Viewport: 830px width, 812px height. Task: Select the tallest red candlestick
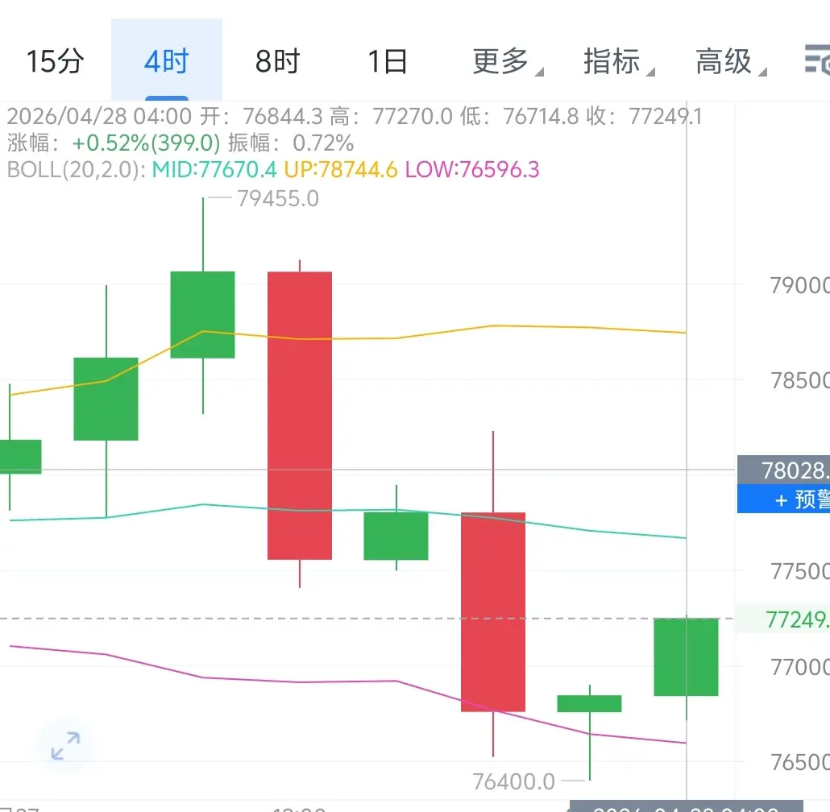pyautogui.click(x=300, y=415)
